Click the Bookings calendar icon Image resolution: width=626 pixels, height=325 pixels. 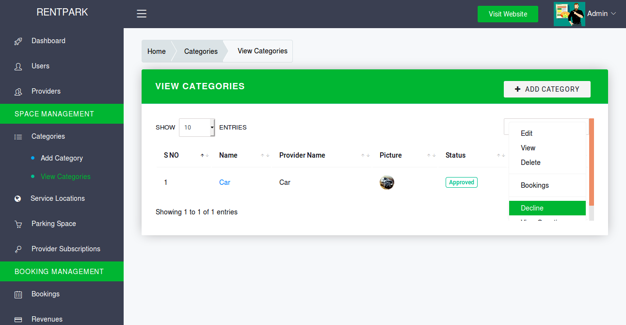(18, 294)
